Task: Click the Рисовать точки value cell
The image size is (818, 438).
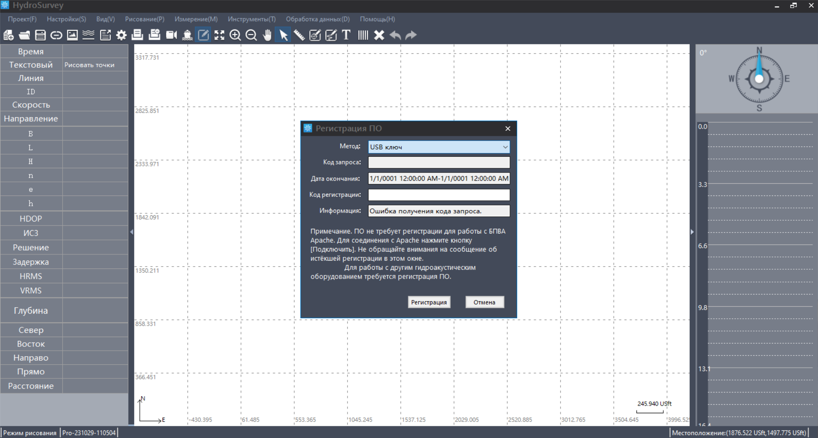Action: 95,65
